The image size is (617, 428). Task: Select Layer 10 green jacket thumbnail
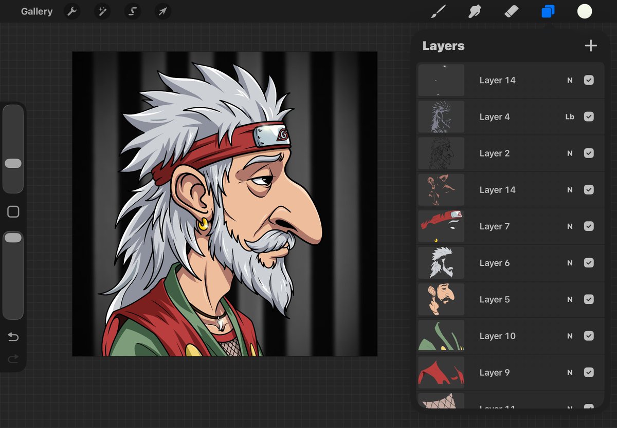[441, 336]
